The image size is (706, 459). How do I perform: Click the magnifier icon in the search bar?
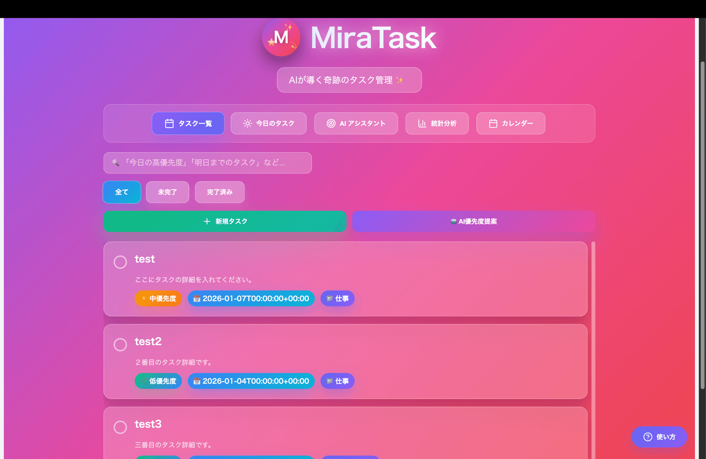(115, 163)
